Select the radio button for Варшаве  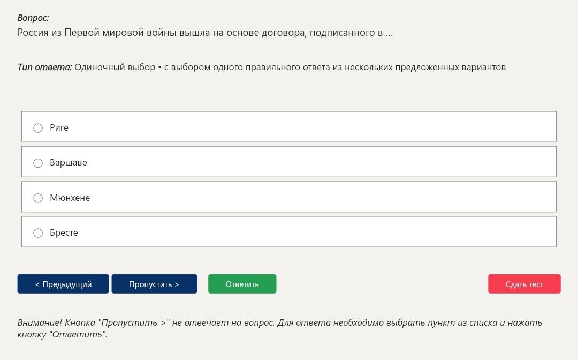[38, 163]
